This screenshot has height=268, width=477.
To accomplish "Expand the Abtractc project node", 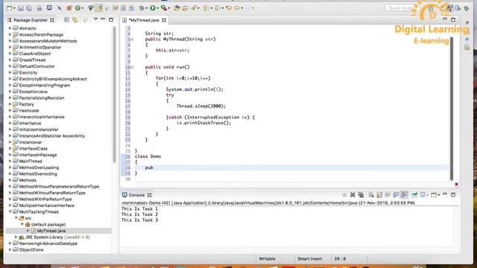I will coord(10,28).
